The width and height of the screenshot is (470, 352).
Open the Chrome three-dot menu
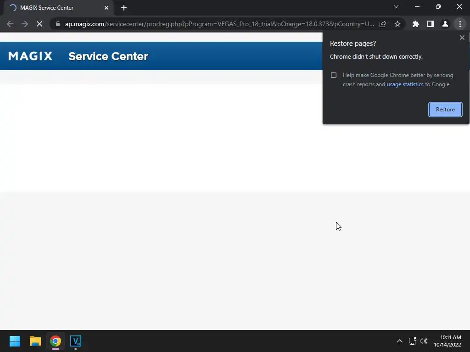[x=460, y=24]
